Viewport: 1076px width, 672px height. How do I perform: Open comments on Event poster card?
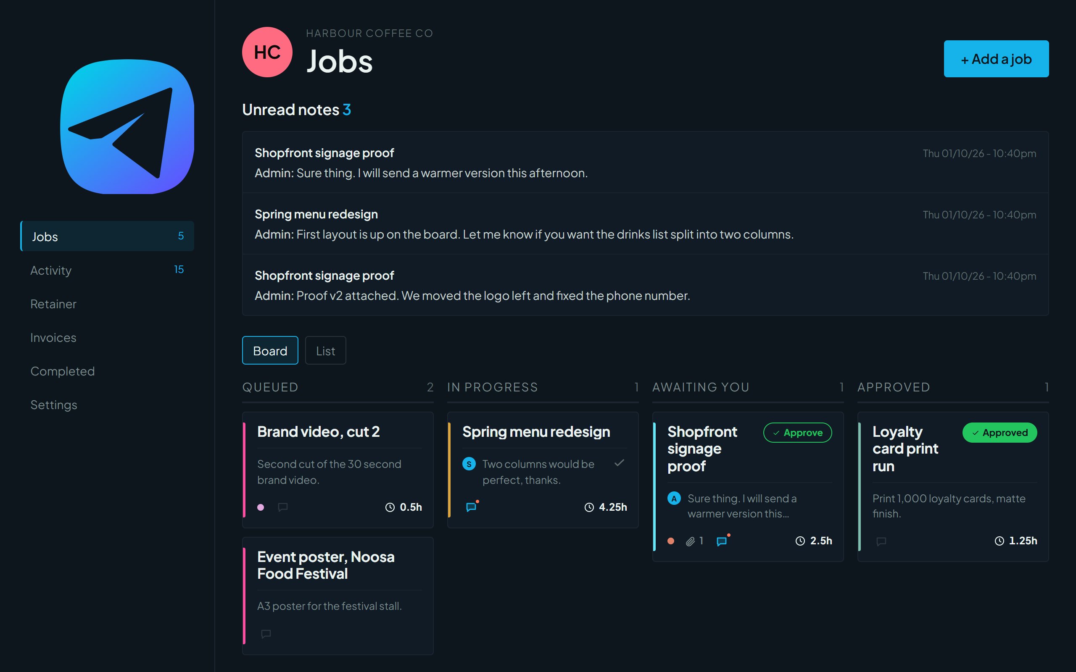[266, 634]
